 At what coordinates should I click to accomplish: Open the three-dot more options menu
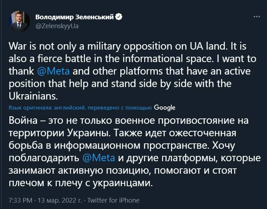coord(257,17)
